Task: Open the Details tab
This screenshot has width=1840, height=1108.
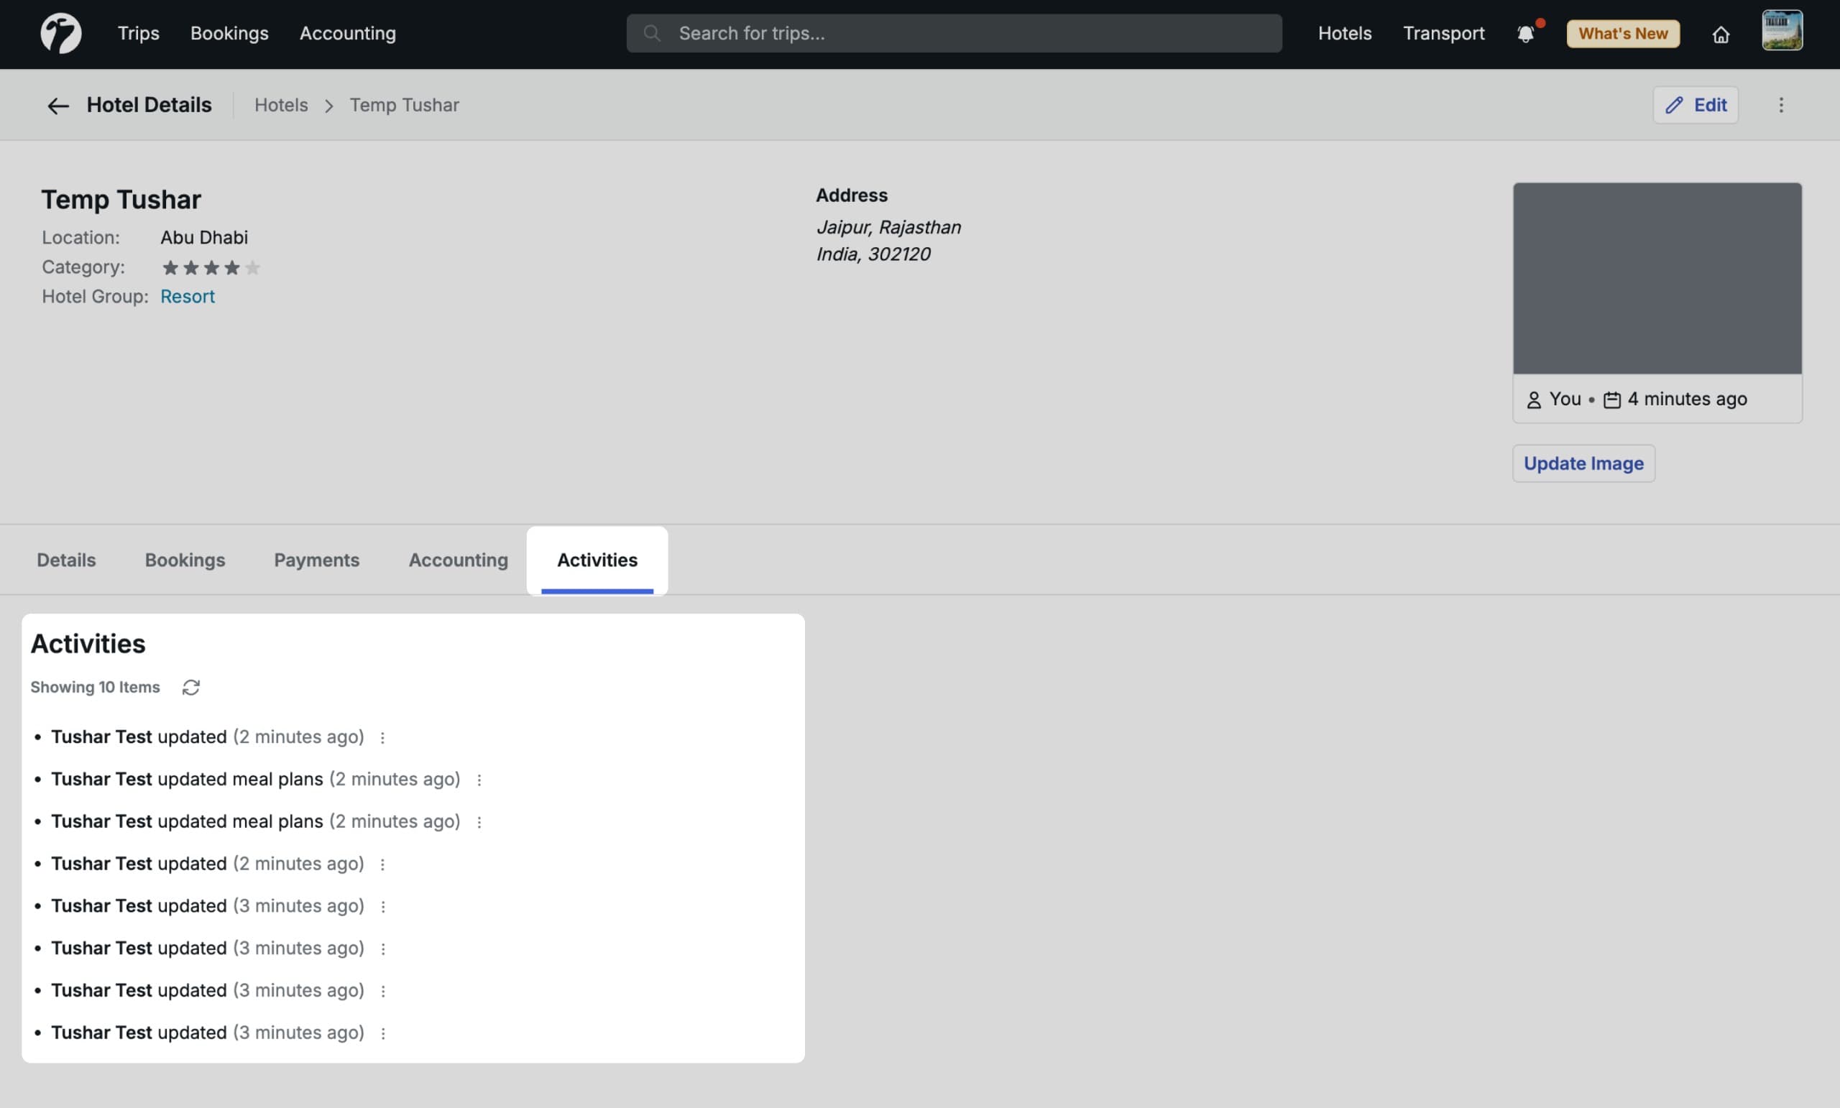Action: pyautogui.click(x=65, y=560)
